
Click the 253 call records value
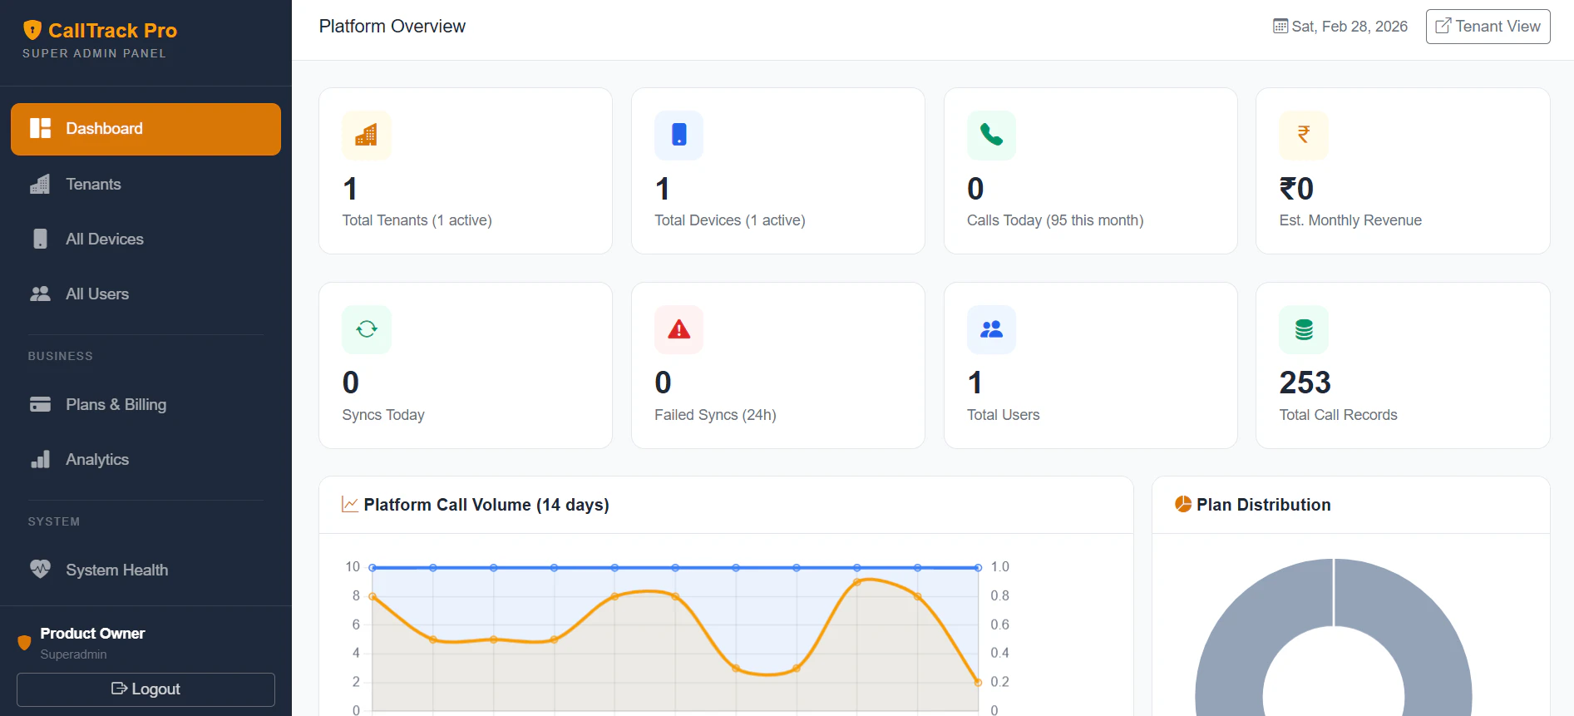(x=1305, y=383)
